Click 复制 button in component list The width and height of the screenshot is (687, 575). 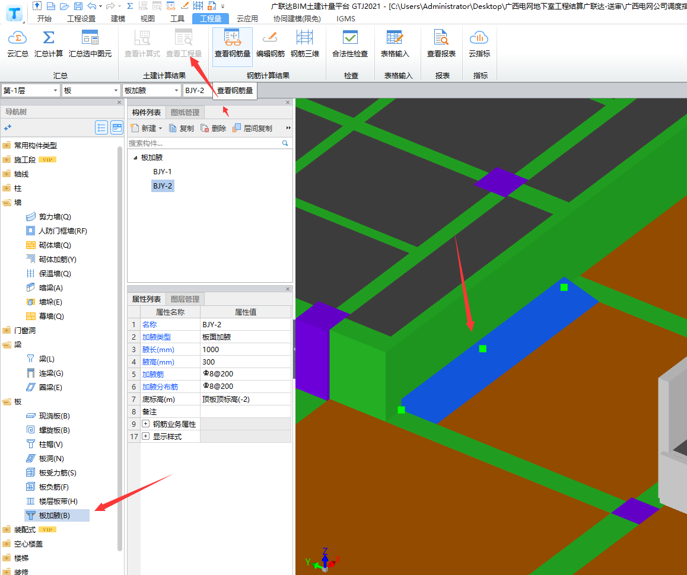182,128
